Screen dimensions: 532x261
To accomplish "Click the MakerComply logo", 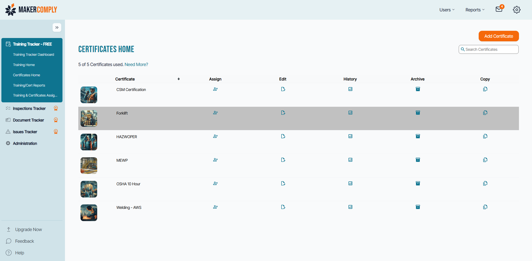I will pyautogui.click(x=31, y=10).
